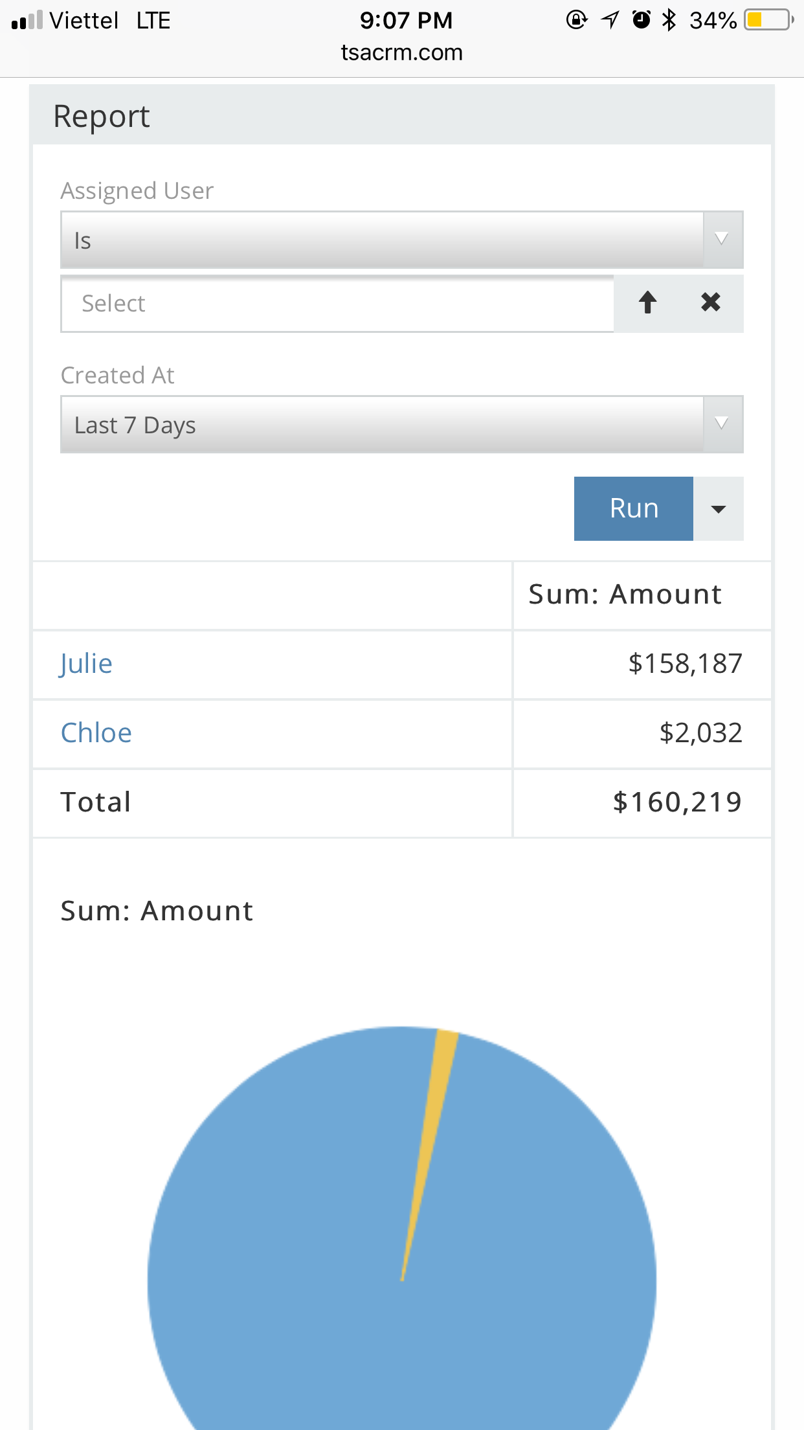Open the 'Last 7 Days' date dropdown
Screen dimensions: 804x1430
(x=401, y=425)
